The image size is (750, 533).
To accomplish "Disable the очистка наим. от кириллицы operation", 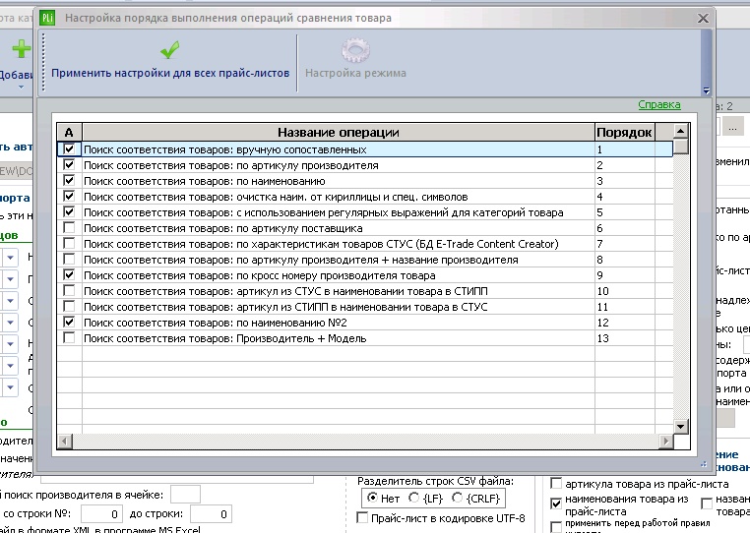I will (69, 197).
